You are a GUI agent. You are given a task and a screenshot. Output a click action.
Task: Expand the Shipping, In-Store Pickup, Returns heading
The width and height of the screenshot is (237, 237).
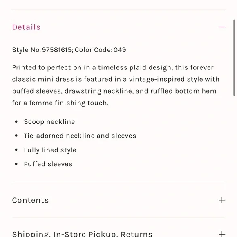tap(82, 234)
